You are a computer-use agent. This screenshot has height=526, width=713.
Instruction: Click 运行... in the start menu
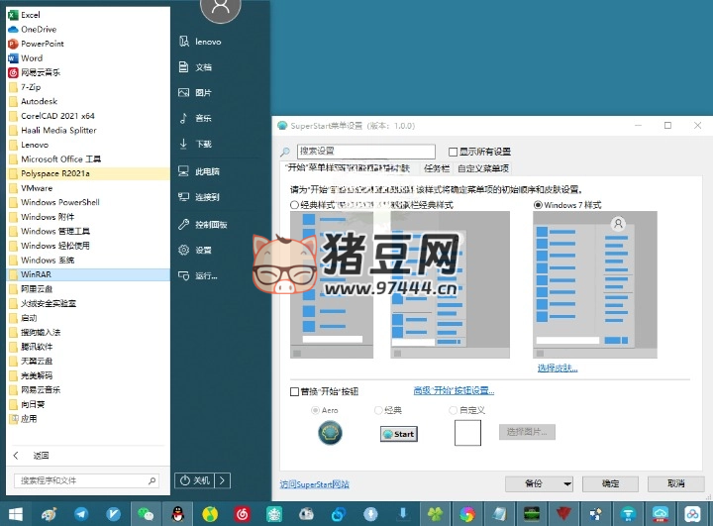[198, 275]
